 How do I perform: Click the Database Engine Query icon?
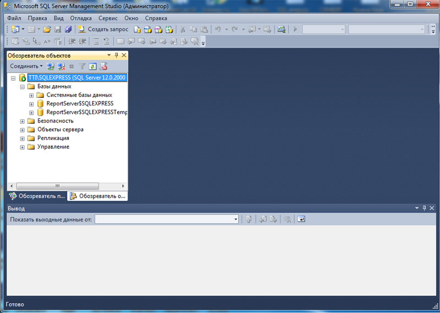click(137, 29)
